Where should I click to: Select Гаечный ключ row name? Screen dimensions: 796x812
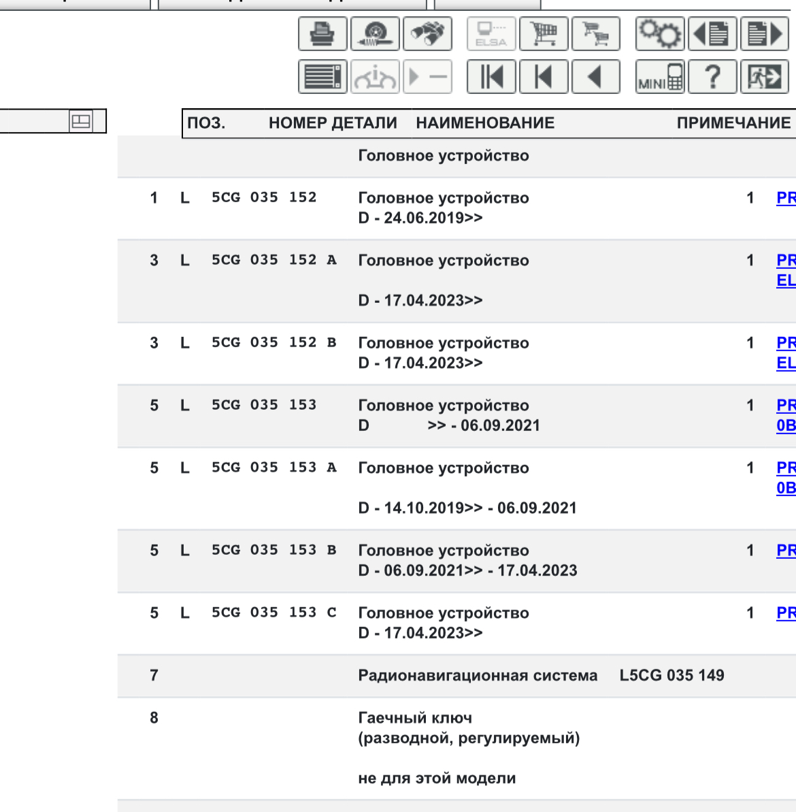click(x=415, y=718)
